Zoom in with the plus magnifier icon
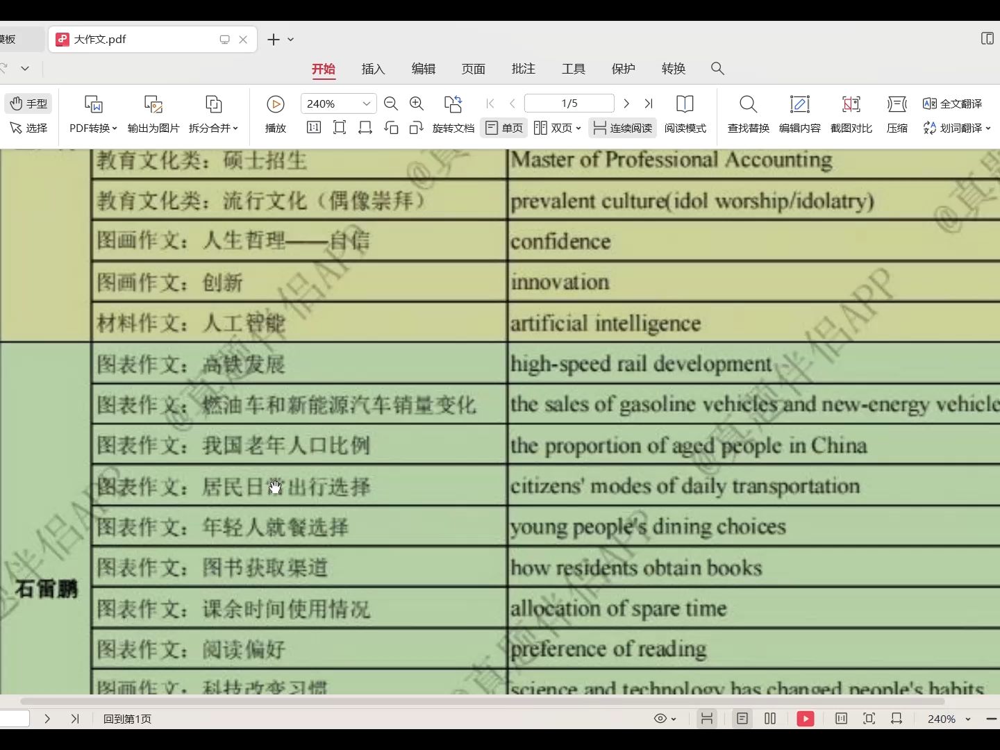 coord(417,103)
